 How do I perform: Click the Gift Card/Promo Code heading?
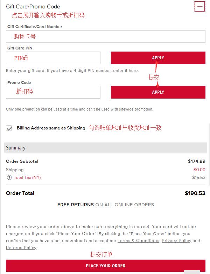[33, 7]
